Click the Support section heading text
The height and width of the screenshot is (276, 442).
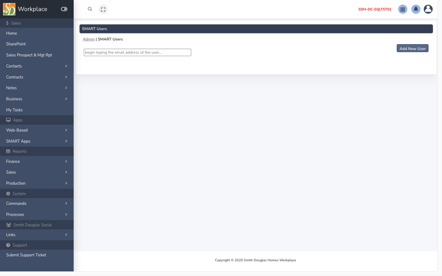[x=20, y=245]
